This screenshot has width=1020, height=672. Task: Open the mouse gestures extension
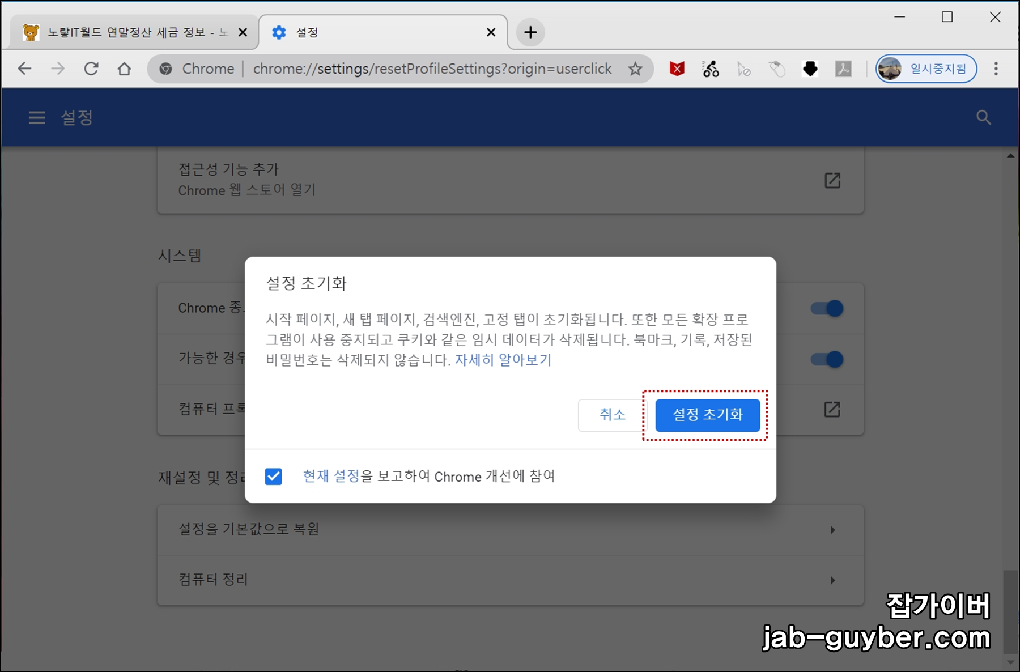point(777,69)
